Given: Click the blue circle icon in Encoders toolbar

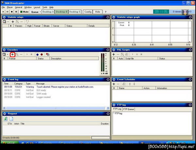Looking at the screenshot, I should (x=37, y=54).
